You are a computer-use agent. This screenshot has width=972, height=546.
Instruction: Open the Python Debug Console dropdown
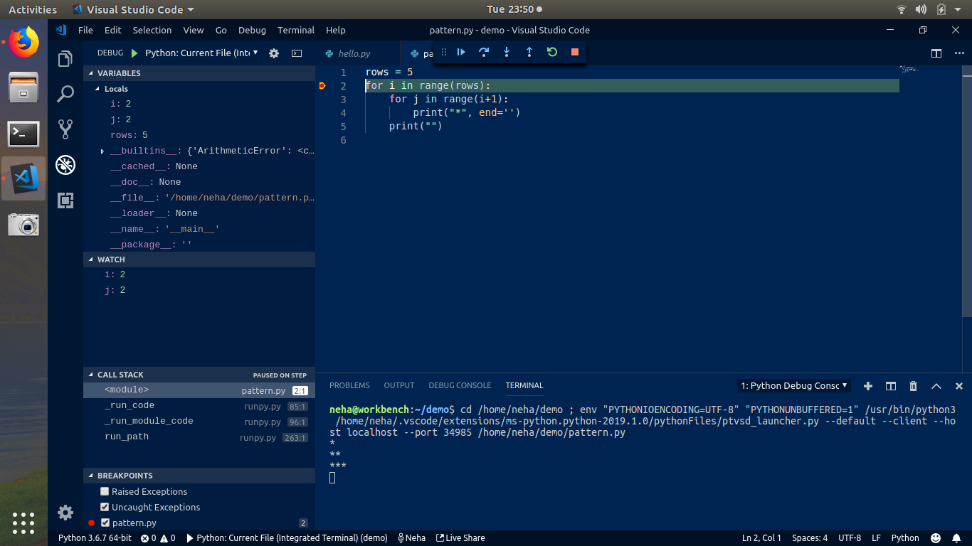[793, 385]
